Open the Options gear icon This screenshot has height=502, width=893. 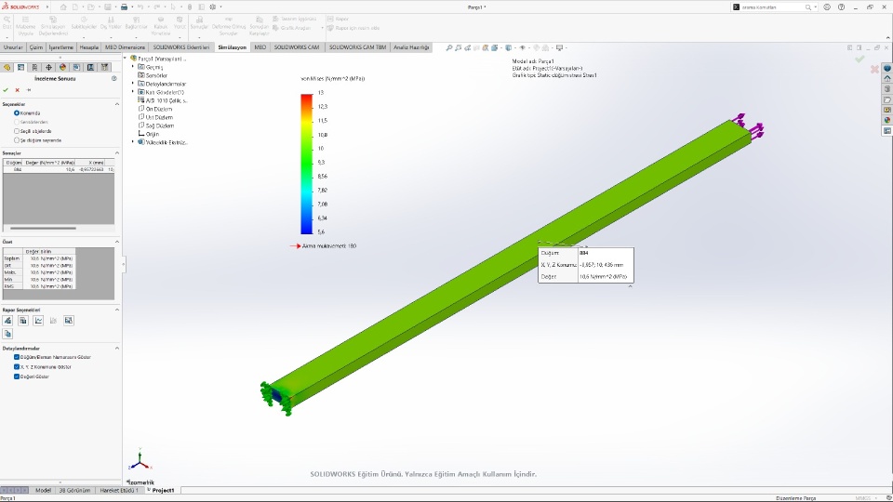pyautogui.click(x=213, y=7)
